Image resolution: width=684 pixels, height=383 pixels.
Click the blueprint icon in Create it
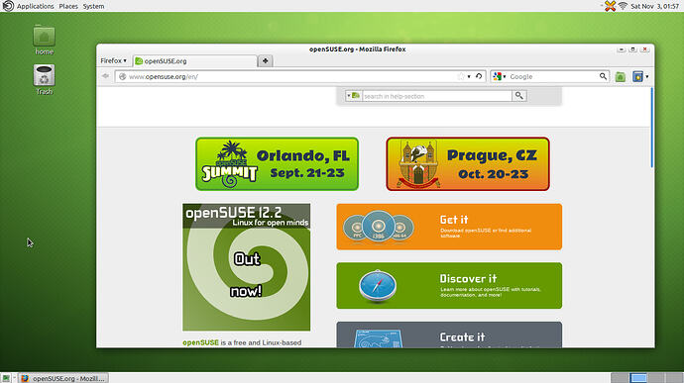point(378,338)
